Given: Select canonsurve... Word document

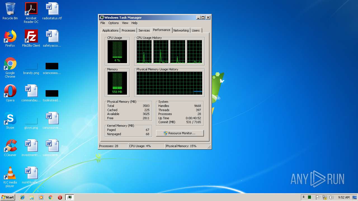Looking at the screenshot, I should pos(52,121).
